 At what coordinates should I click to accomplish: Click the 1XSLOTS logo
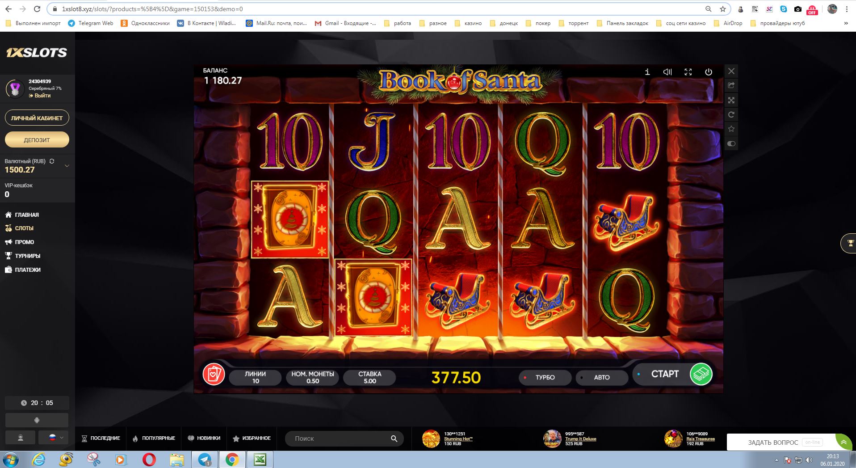coord(37,53)
